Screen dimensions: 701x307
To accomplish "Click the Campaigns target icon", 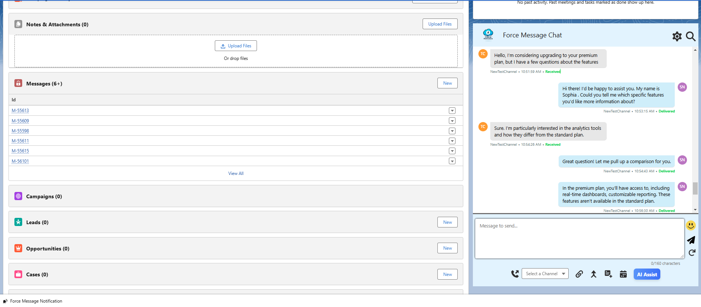I will tap(18, 196).
